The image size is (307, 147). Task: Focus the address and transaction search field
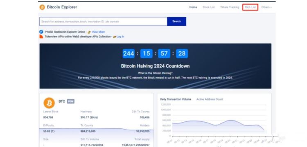[103, 22]
